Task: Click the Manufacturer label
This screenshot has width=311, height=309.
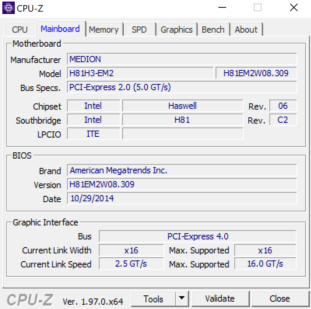Action: pos(36,60)
